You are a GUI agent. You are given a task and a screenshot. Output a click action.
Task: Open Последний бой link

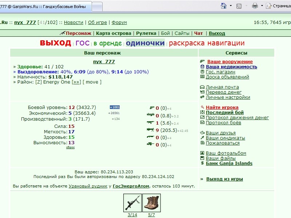click(x=225, y=113)
